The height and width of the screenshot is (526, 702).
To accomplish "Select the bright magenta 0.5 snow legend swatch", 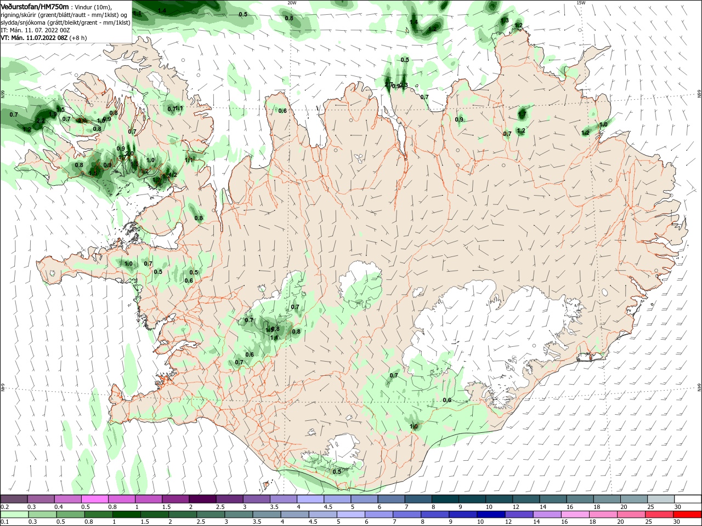I will [94, 499].
